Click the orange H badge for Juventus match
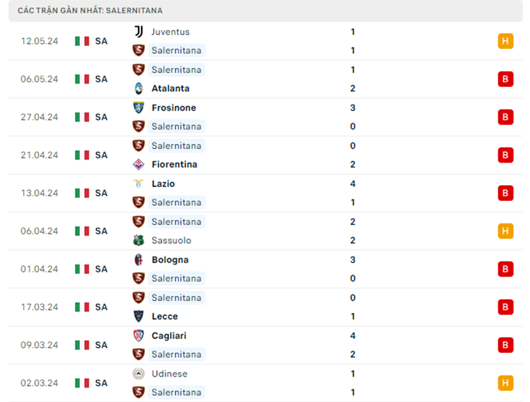The image size is (530, 402). tap(506, 40)
